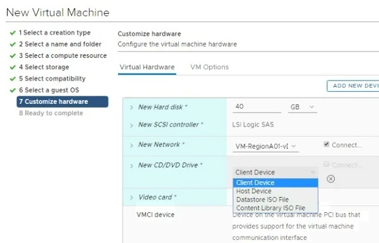Image resolution: width=379 pixels, height=243 pixels.
Task: Go to step 5 Select compatibility
Action: point(52,79)
